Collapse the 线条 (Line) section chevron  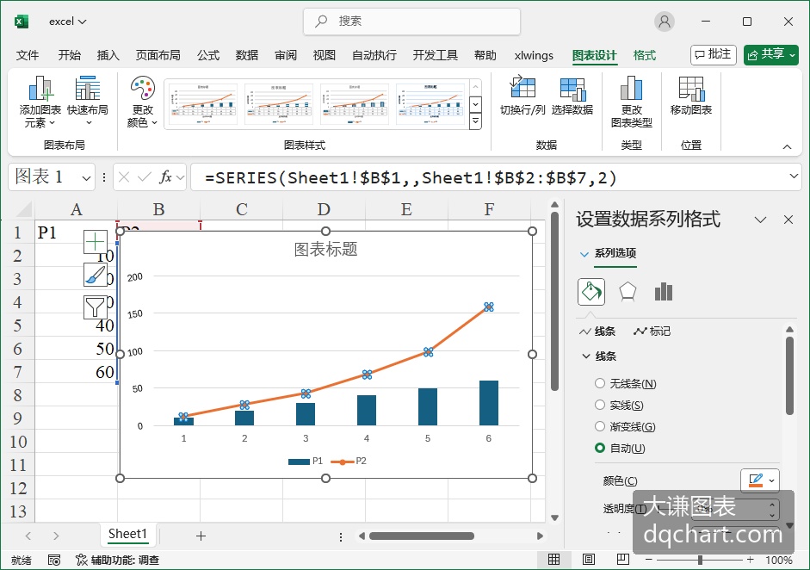[x=586, y=356]
